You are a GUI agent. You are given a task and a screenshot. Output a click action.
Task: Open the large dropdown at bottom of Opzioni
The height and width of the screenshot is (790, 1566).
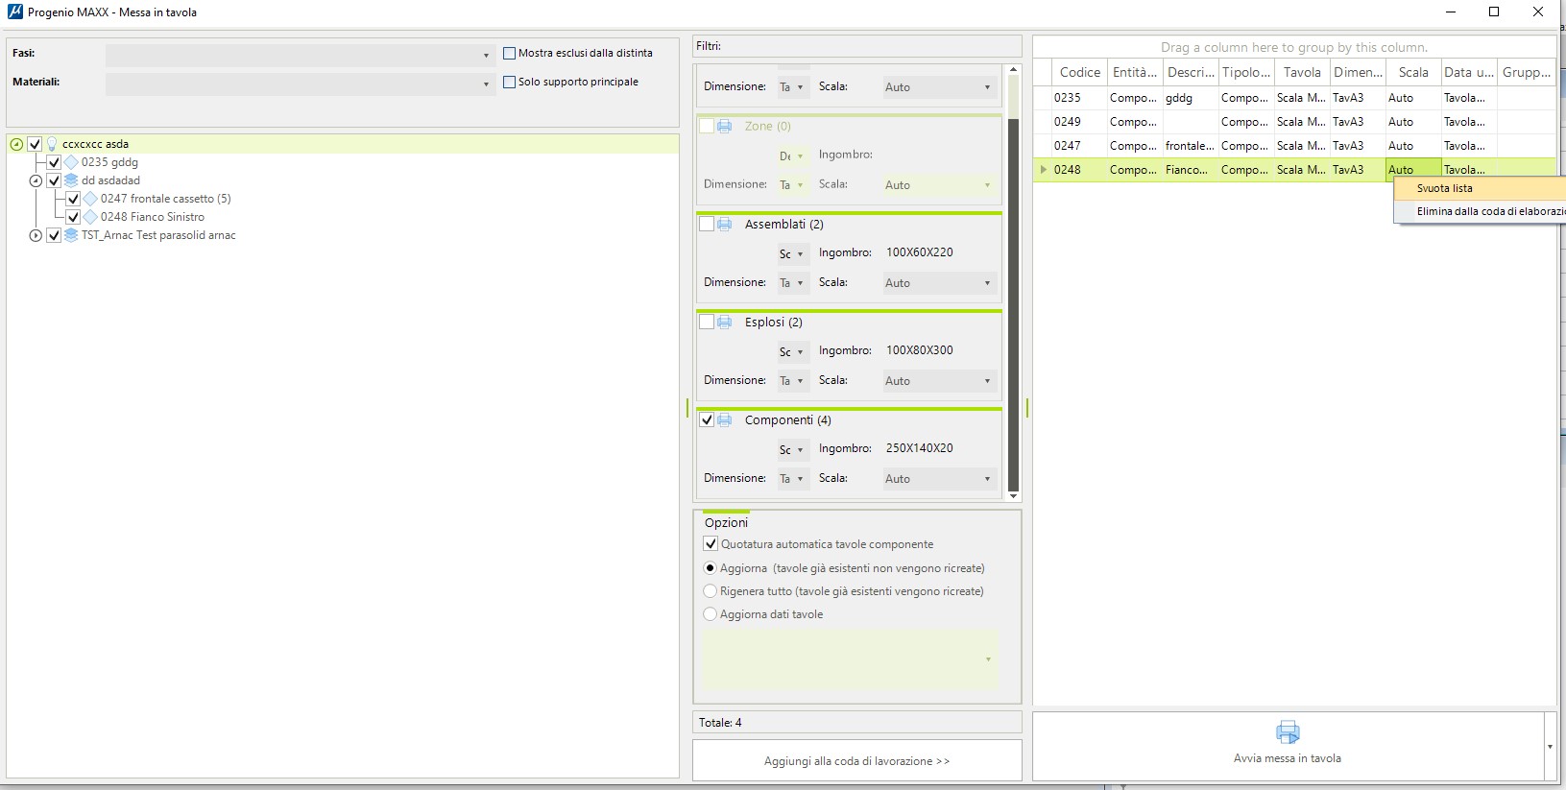point(850,658)
